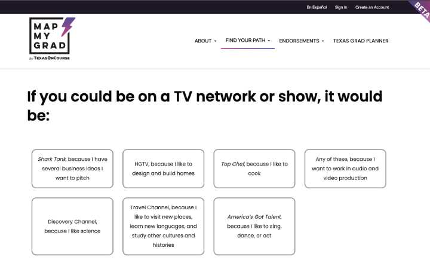The height and width of the screenshot is (275, 430).
Task: Open the Create an Account page
Action: click(371, 7)
